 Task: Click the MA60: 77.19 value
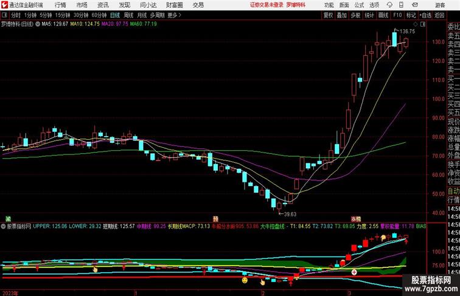(x=144, y=24)
